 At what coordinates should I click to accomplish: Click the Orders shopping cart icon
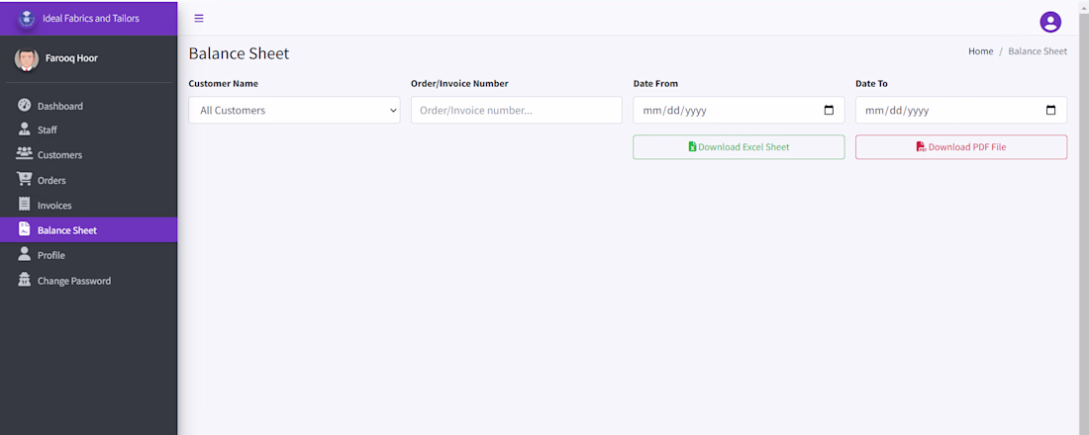[25, 180]
